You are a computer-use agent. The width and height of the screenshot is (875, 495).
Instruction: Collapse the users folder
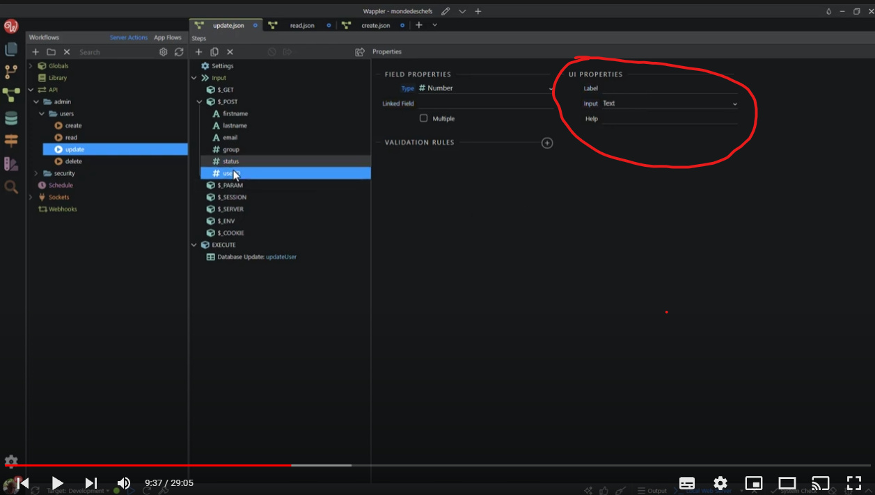42,113
